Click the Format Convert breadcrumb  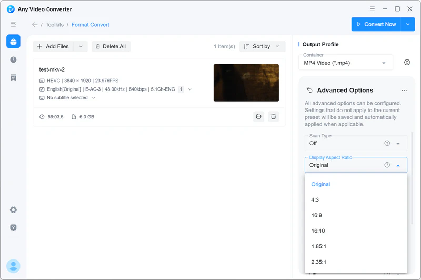[90, 25]
